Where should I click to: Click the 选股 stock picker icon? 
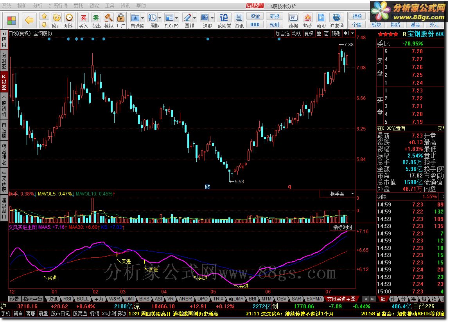[205, 18]
